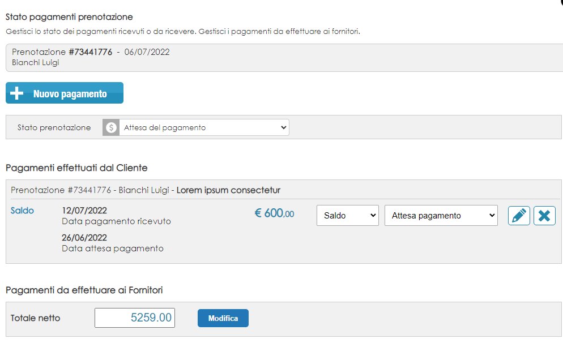Viewport: 563px width, 347px height.
Task: Click the Prenotazione #73441776 header box
Action: click(284, 57)
